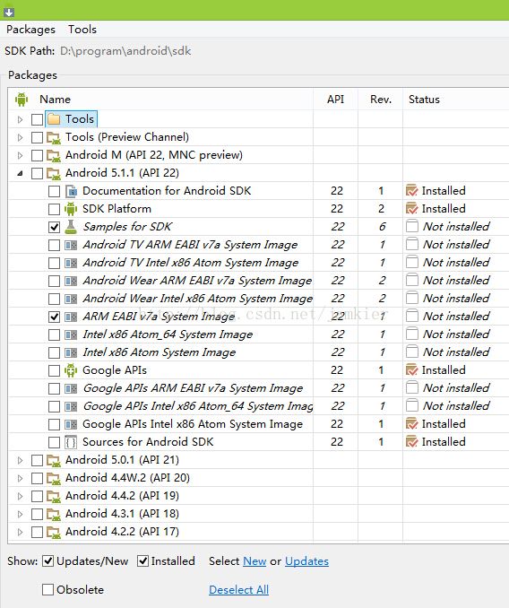Select the Google APIs Intel x86 Atom System Image row
509x608 pixels.
coord(259,424)
